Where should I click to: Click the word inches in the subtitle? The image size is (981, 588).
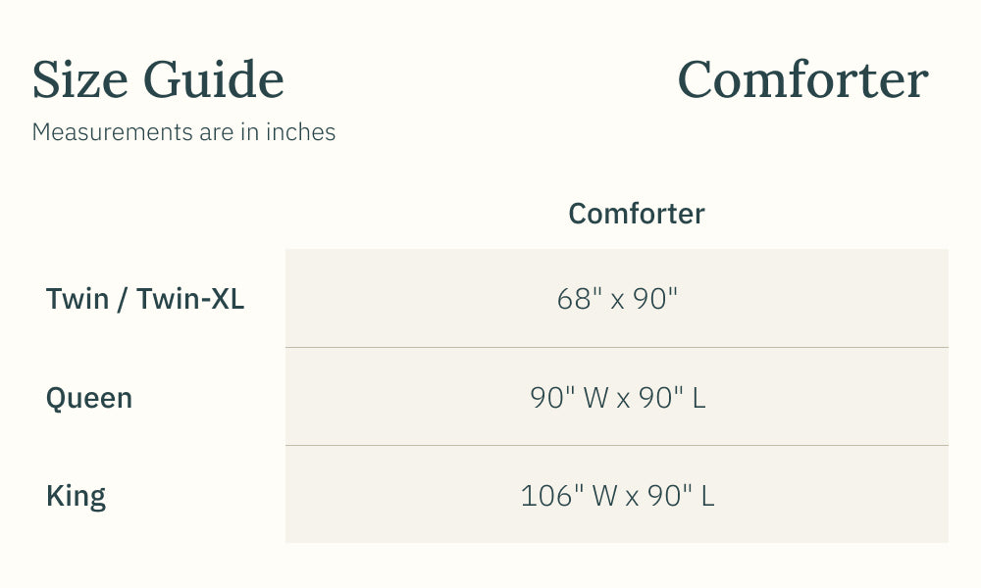(x=301, y=132)
